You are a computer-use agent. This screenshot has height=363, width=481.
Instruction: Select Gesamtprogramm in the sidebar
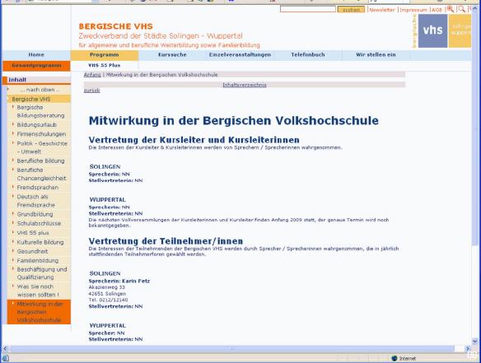pos(36,66)
